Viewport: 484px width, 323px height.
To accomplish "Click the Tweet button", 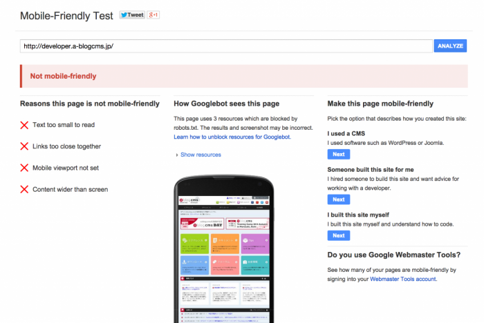I will [x=132, y=14].
